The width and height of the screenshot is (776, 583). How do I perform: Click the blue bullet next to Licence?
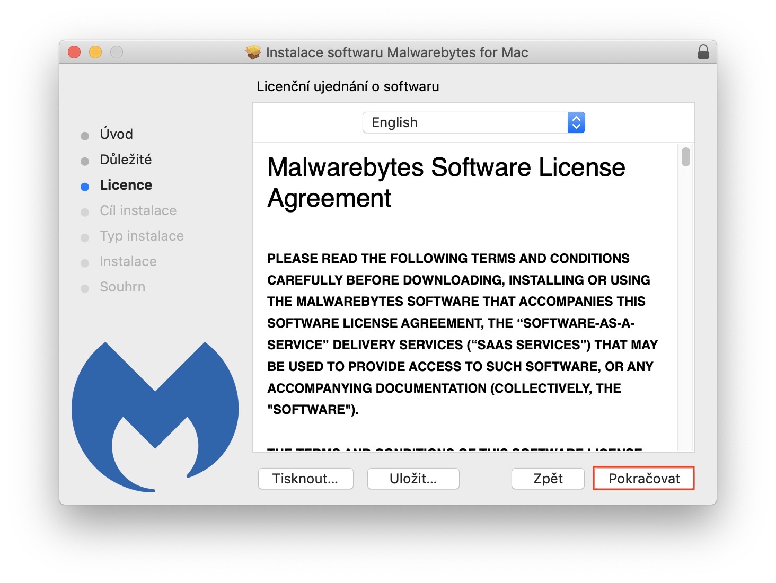(85, 187)
